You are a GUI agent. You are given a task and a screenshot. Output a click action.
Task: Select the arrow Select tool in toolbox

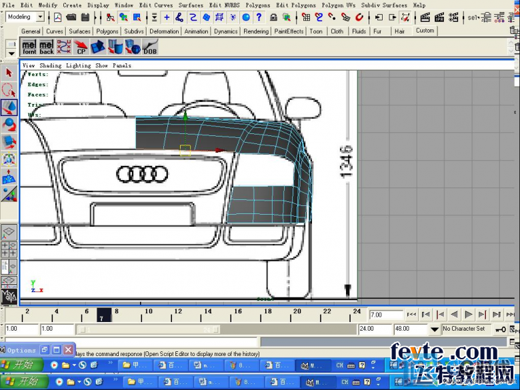click(9, 73)
